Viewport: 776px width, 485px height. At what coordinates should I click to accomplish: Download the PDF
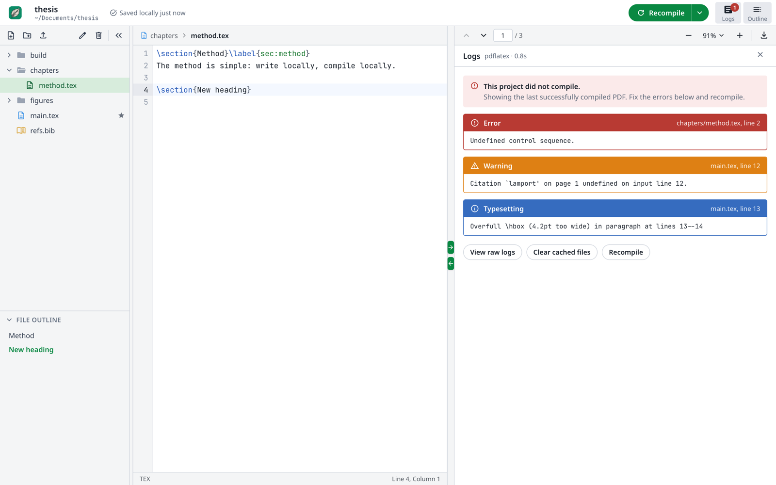(764, 35)
